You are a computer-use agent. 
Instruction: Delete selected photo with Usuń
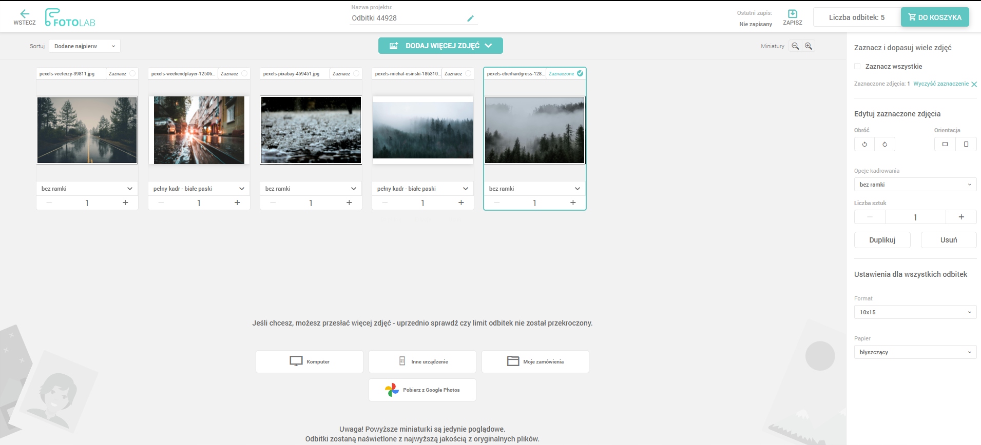pos(949,240)
